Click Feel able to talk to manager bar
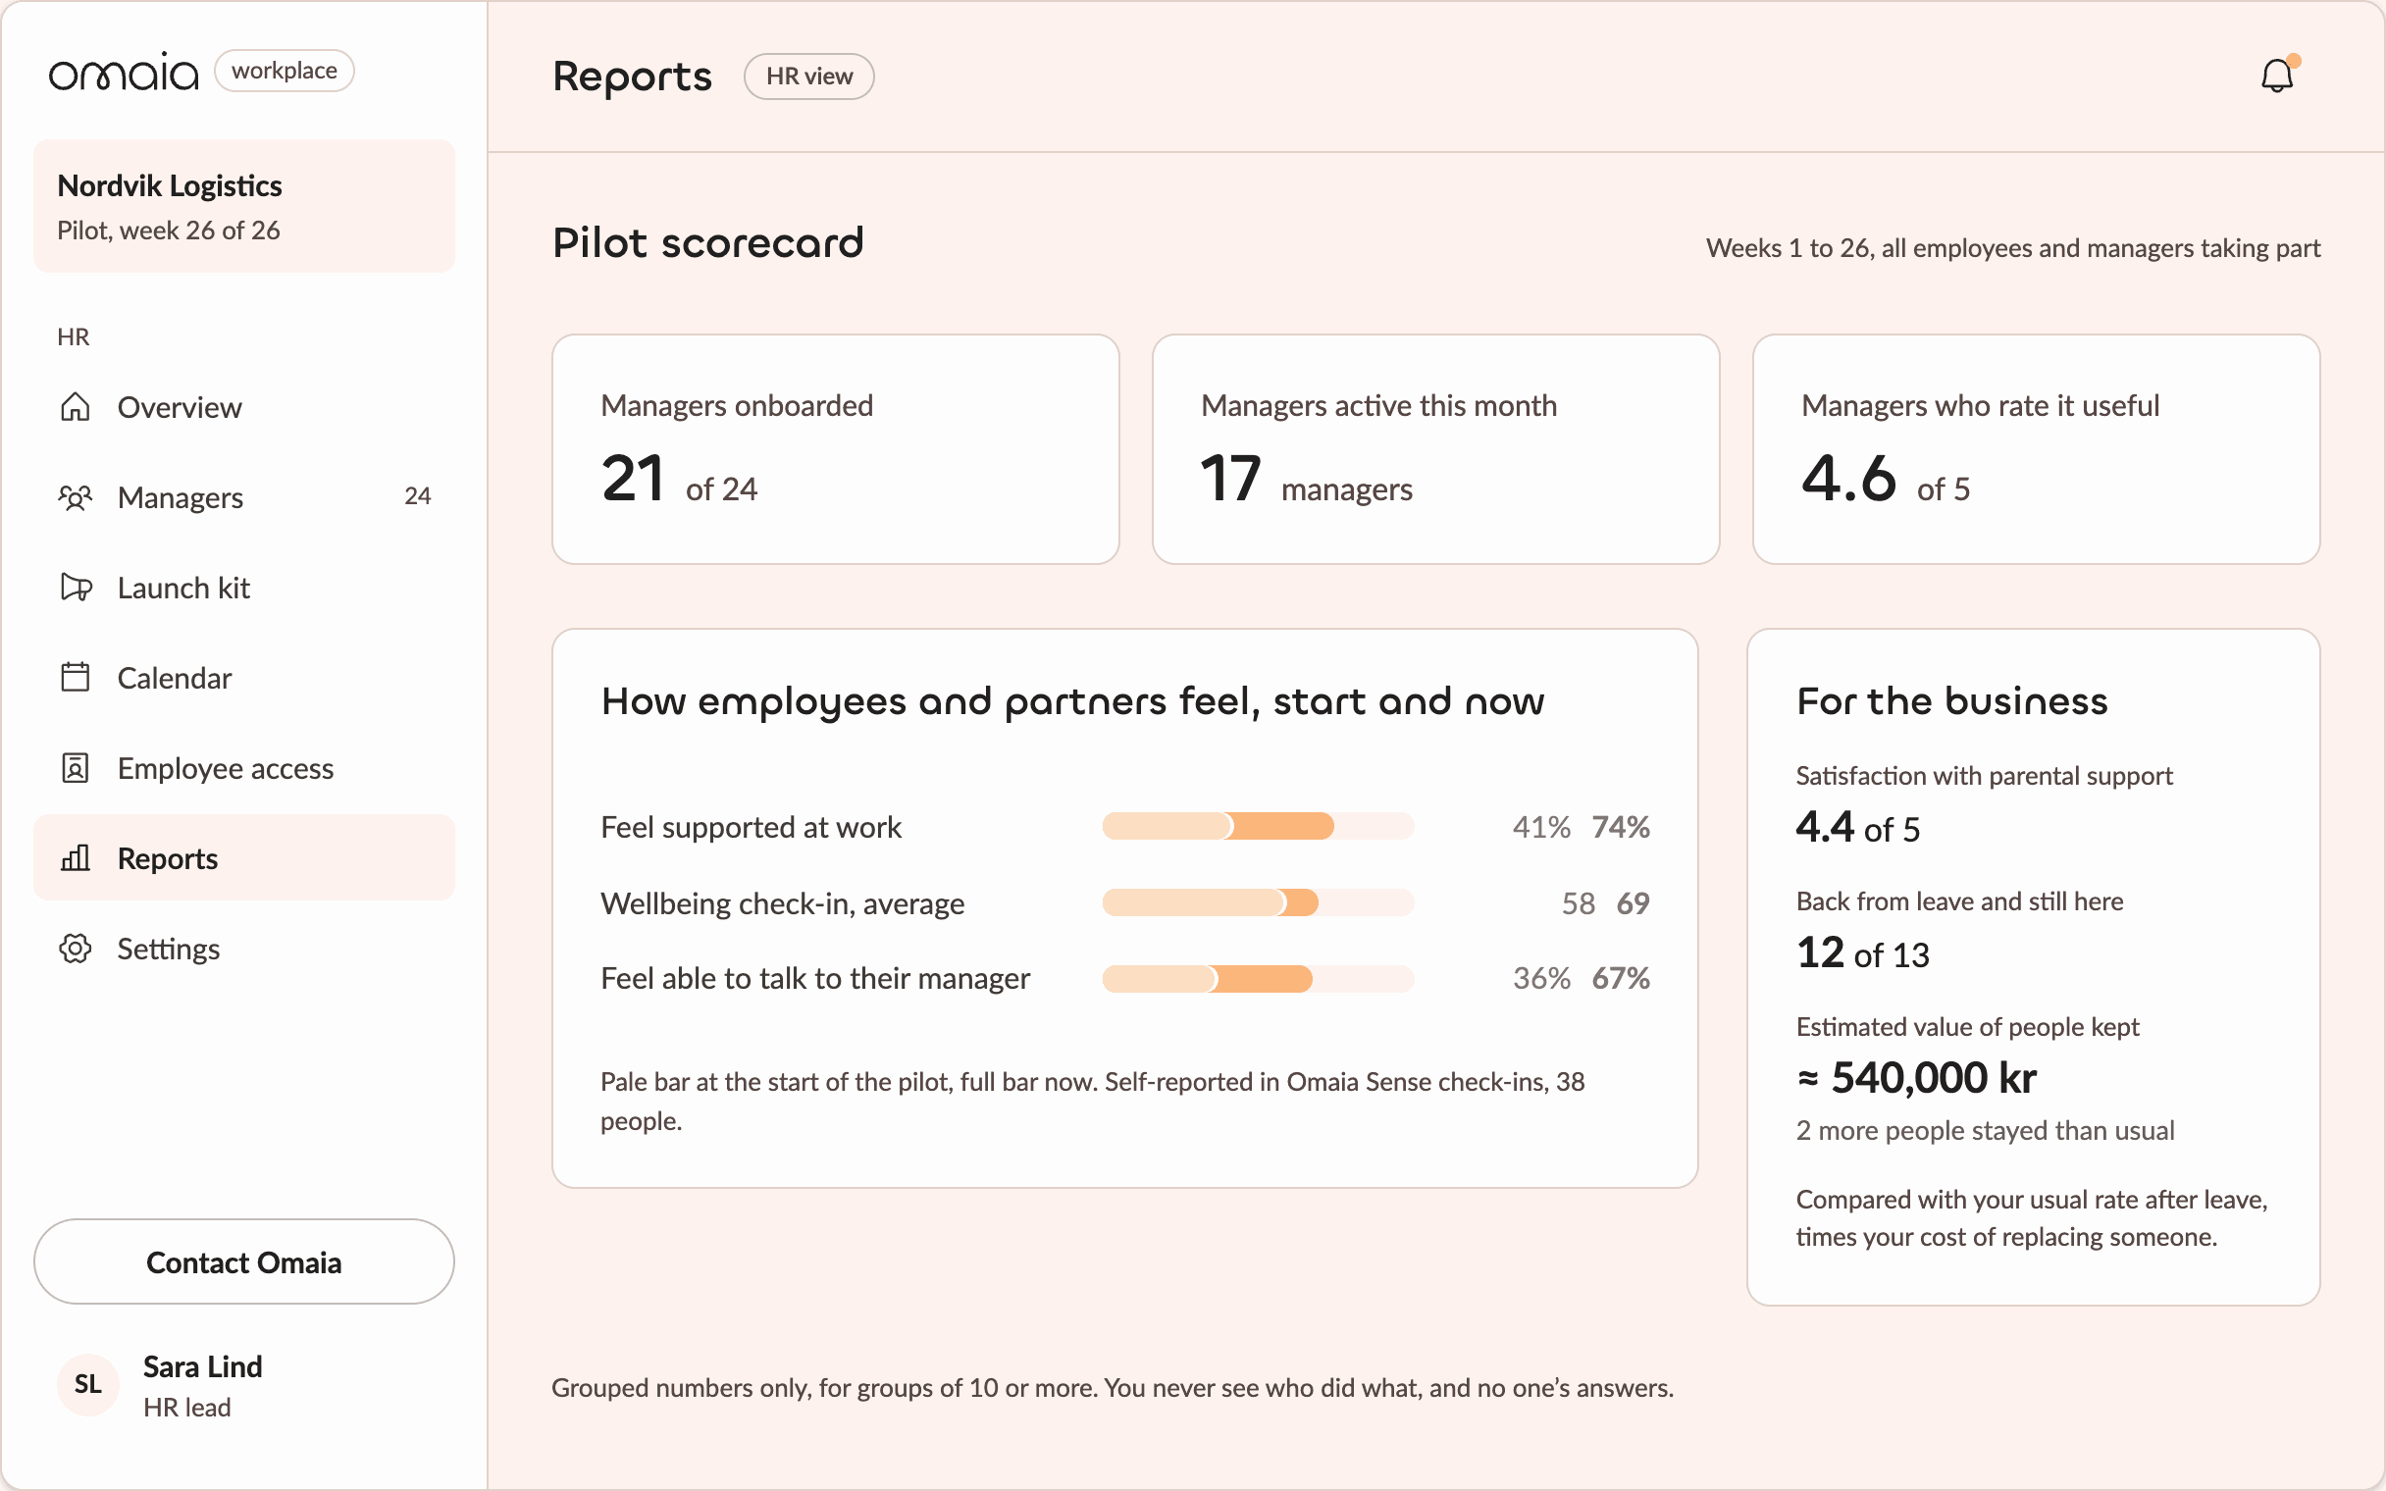Screen dimensions: 2386x1491 coord(1258,978)
